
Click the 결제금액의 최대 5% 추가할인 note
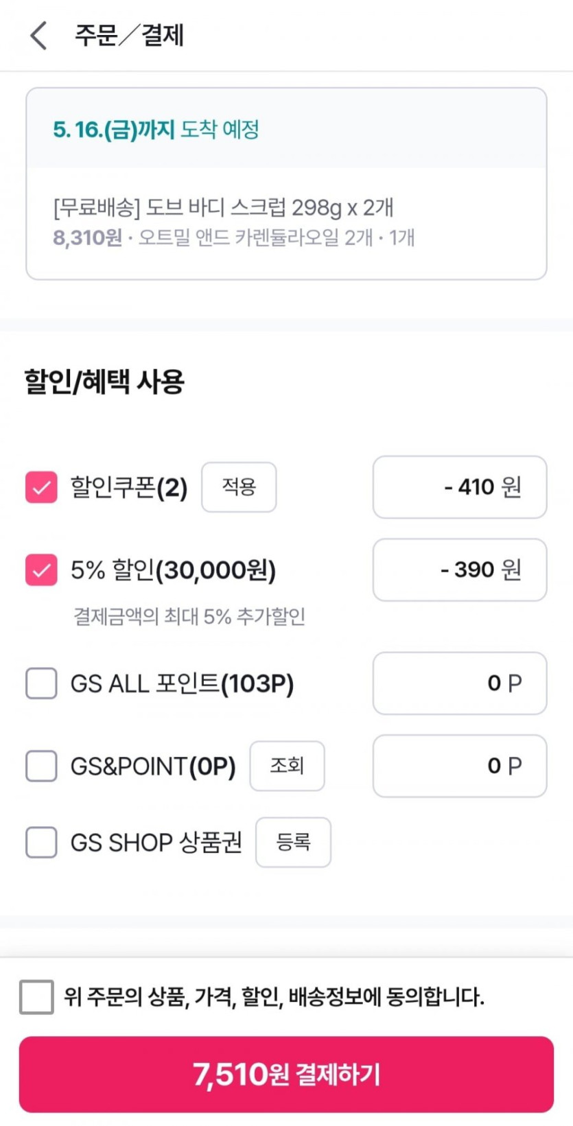point(189,616)
